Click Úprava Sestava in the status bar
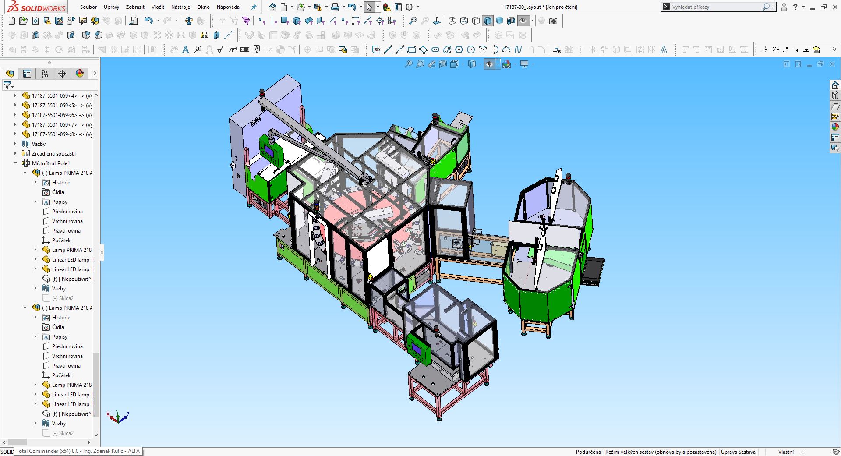 click(738, 452)
